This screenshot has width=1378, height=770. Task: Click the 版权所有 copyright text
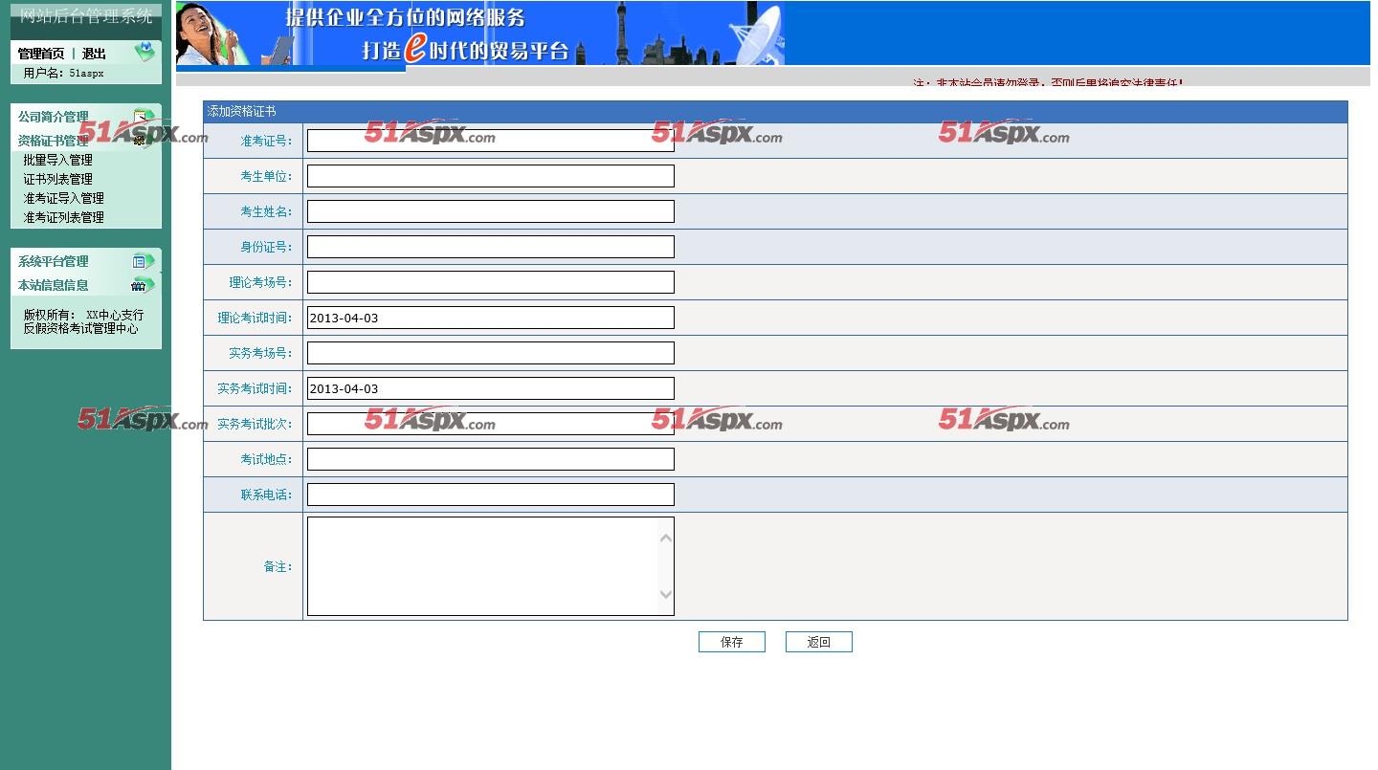click(83, 321)
